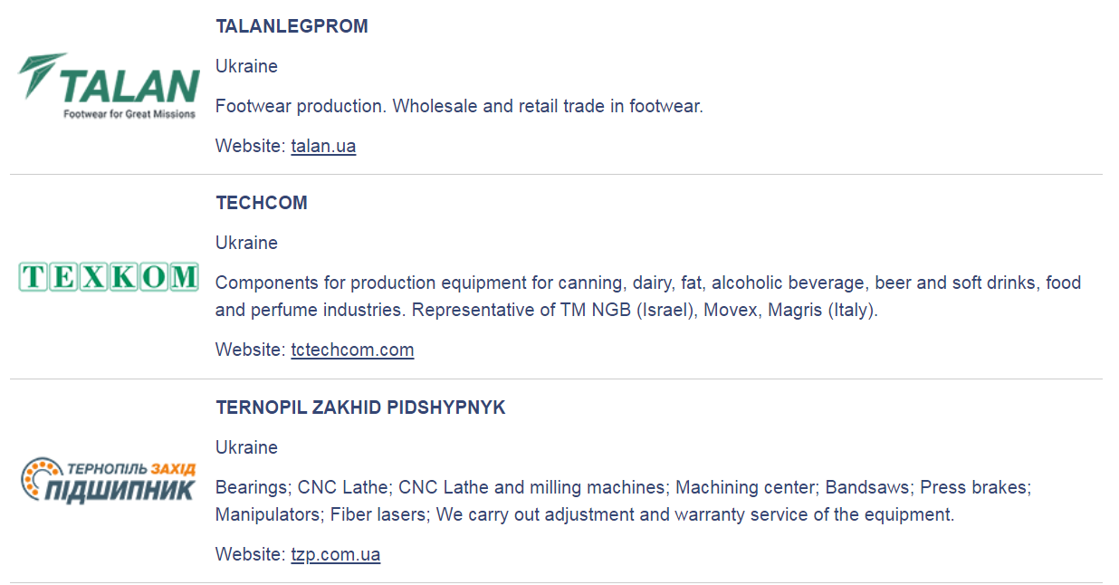Click the Ukraine label under TECHCOM
Screen dimensions: 1119x585
point(246,243)
